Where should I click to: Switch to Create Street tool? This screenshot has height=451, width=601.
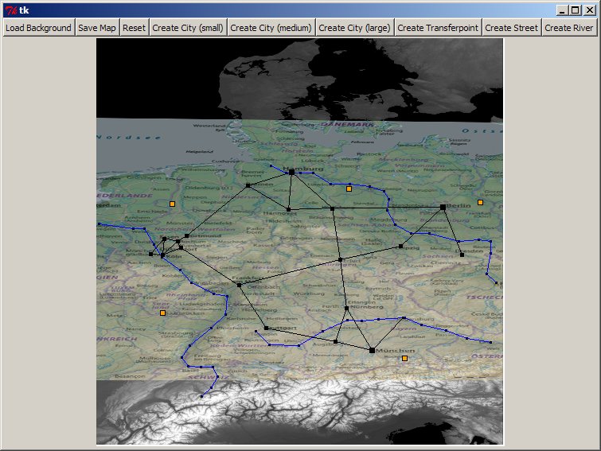point(511,27)
